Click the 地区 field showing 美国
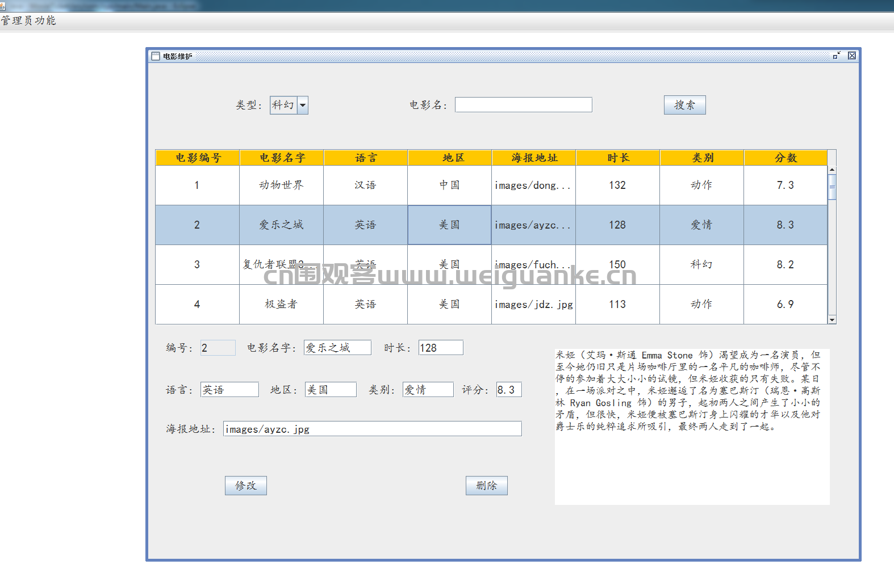 (331, 390)
